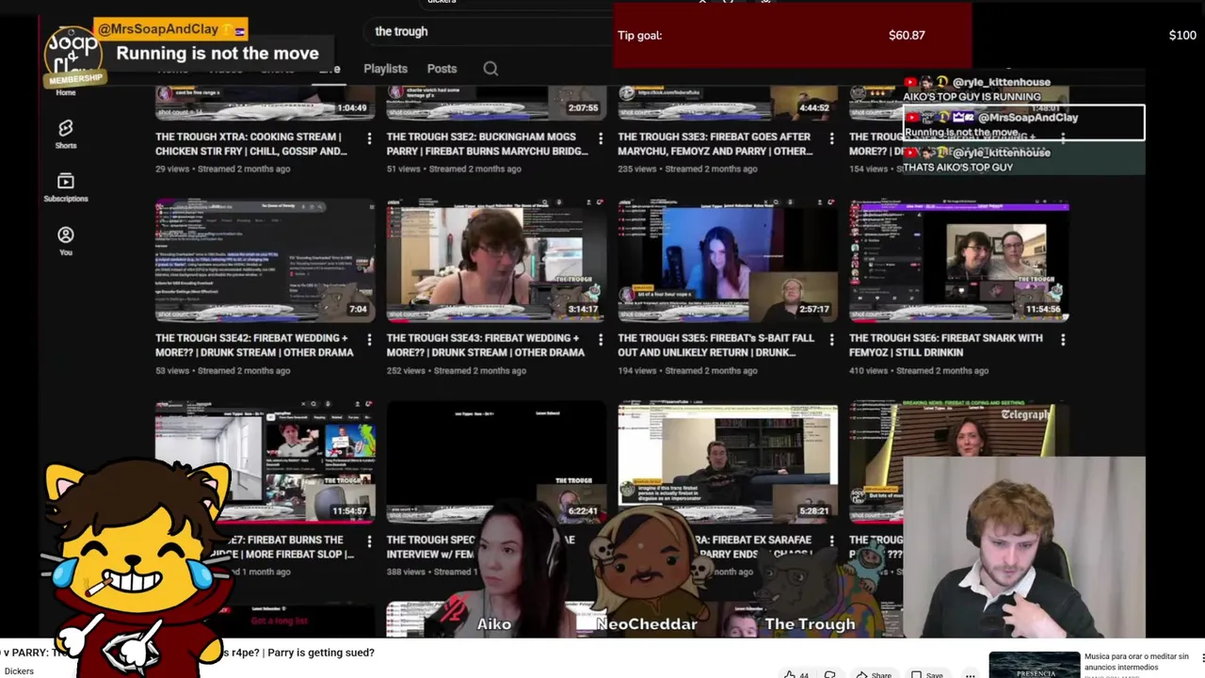Viewport: 1205px width, 678px height.
Task: Click the 'Running is not the move' banner
Action: tap(217, 54)
